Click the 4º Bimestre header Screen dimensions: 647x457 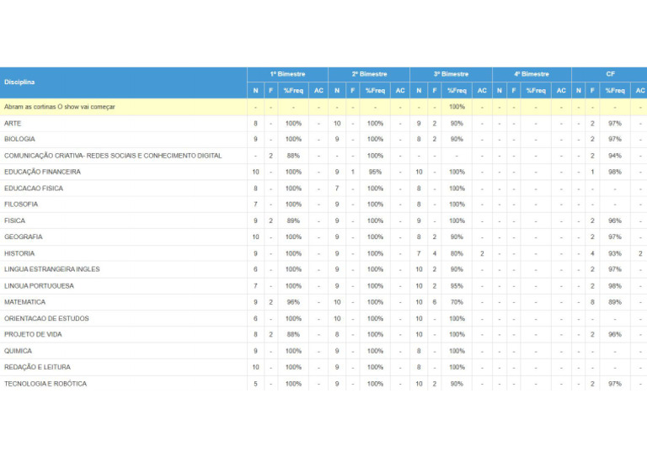pos(532,74)
